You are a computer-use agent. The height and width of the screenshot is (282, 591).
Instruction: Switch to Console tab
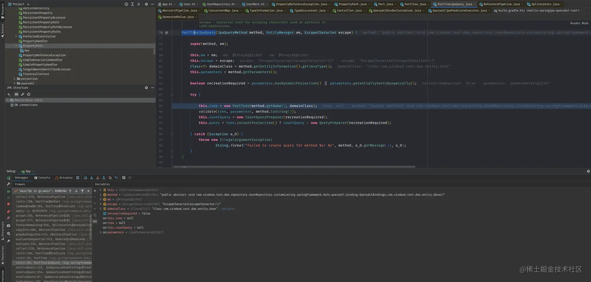42,178
